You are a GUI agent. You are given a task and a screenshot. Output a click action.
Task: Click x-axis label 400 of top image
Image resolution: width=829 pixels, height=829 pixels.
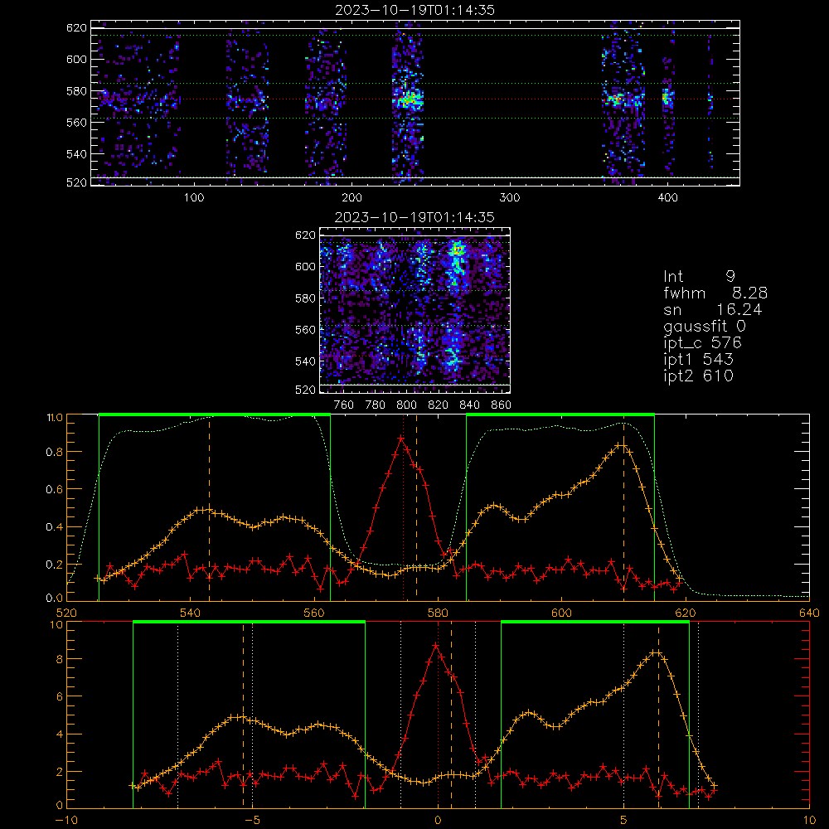click(x=667, y=198)
